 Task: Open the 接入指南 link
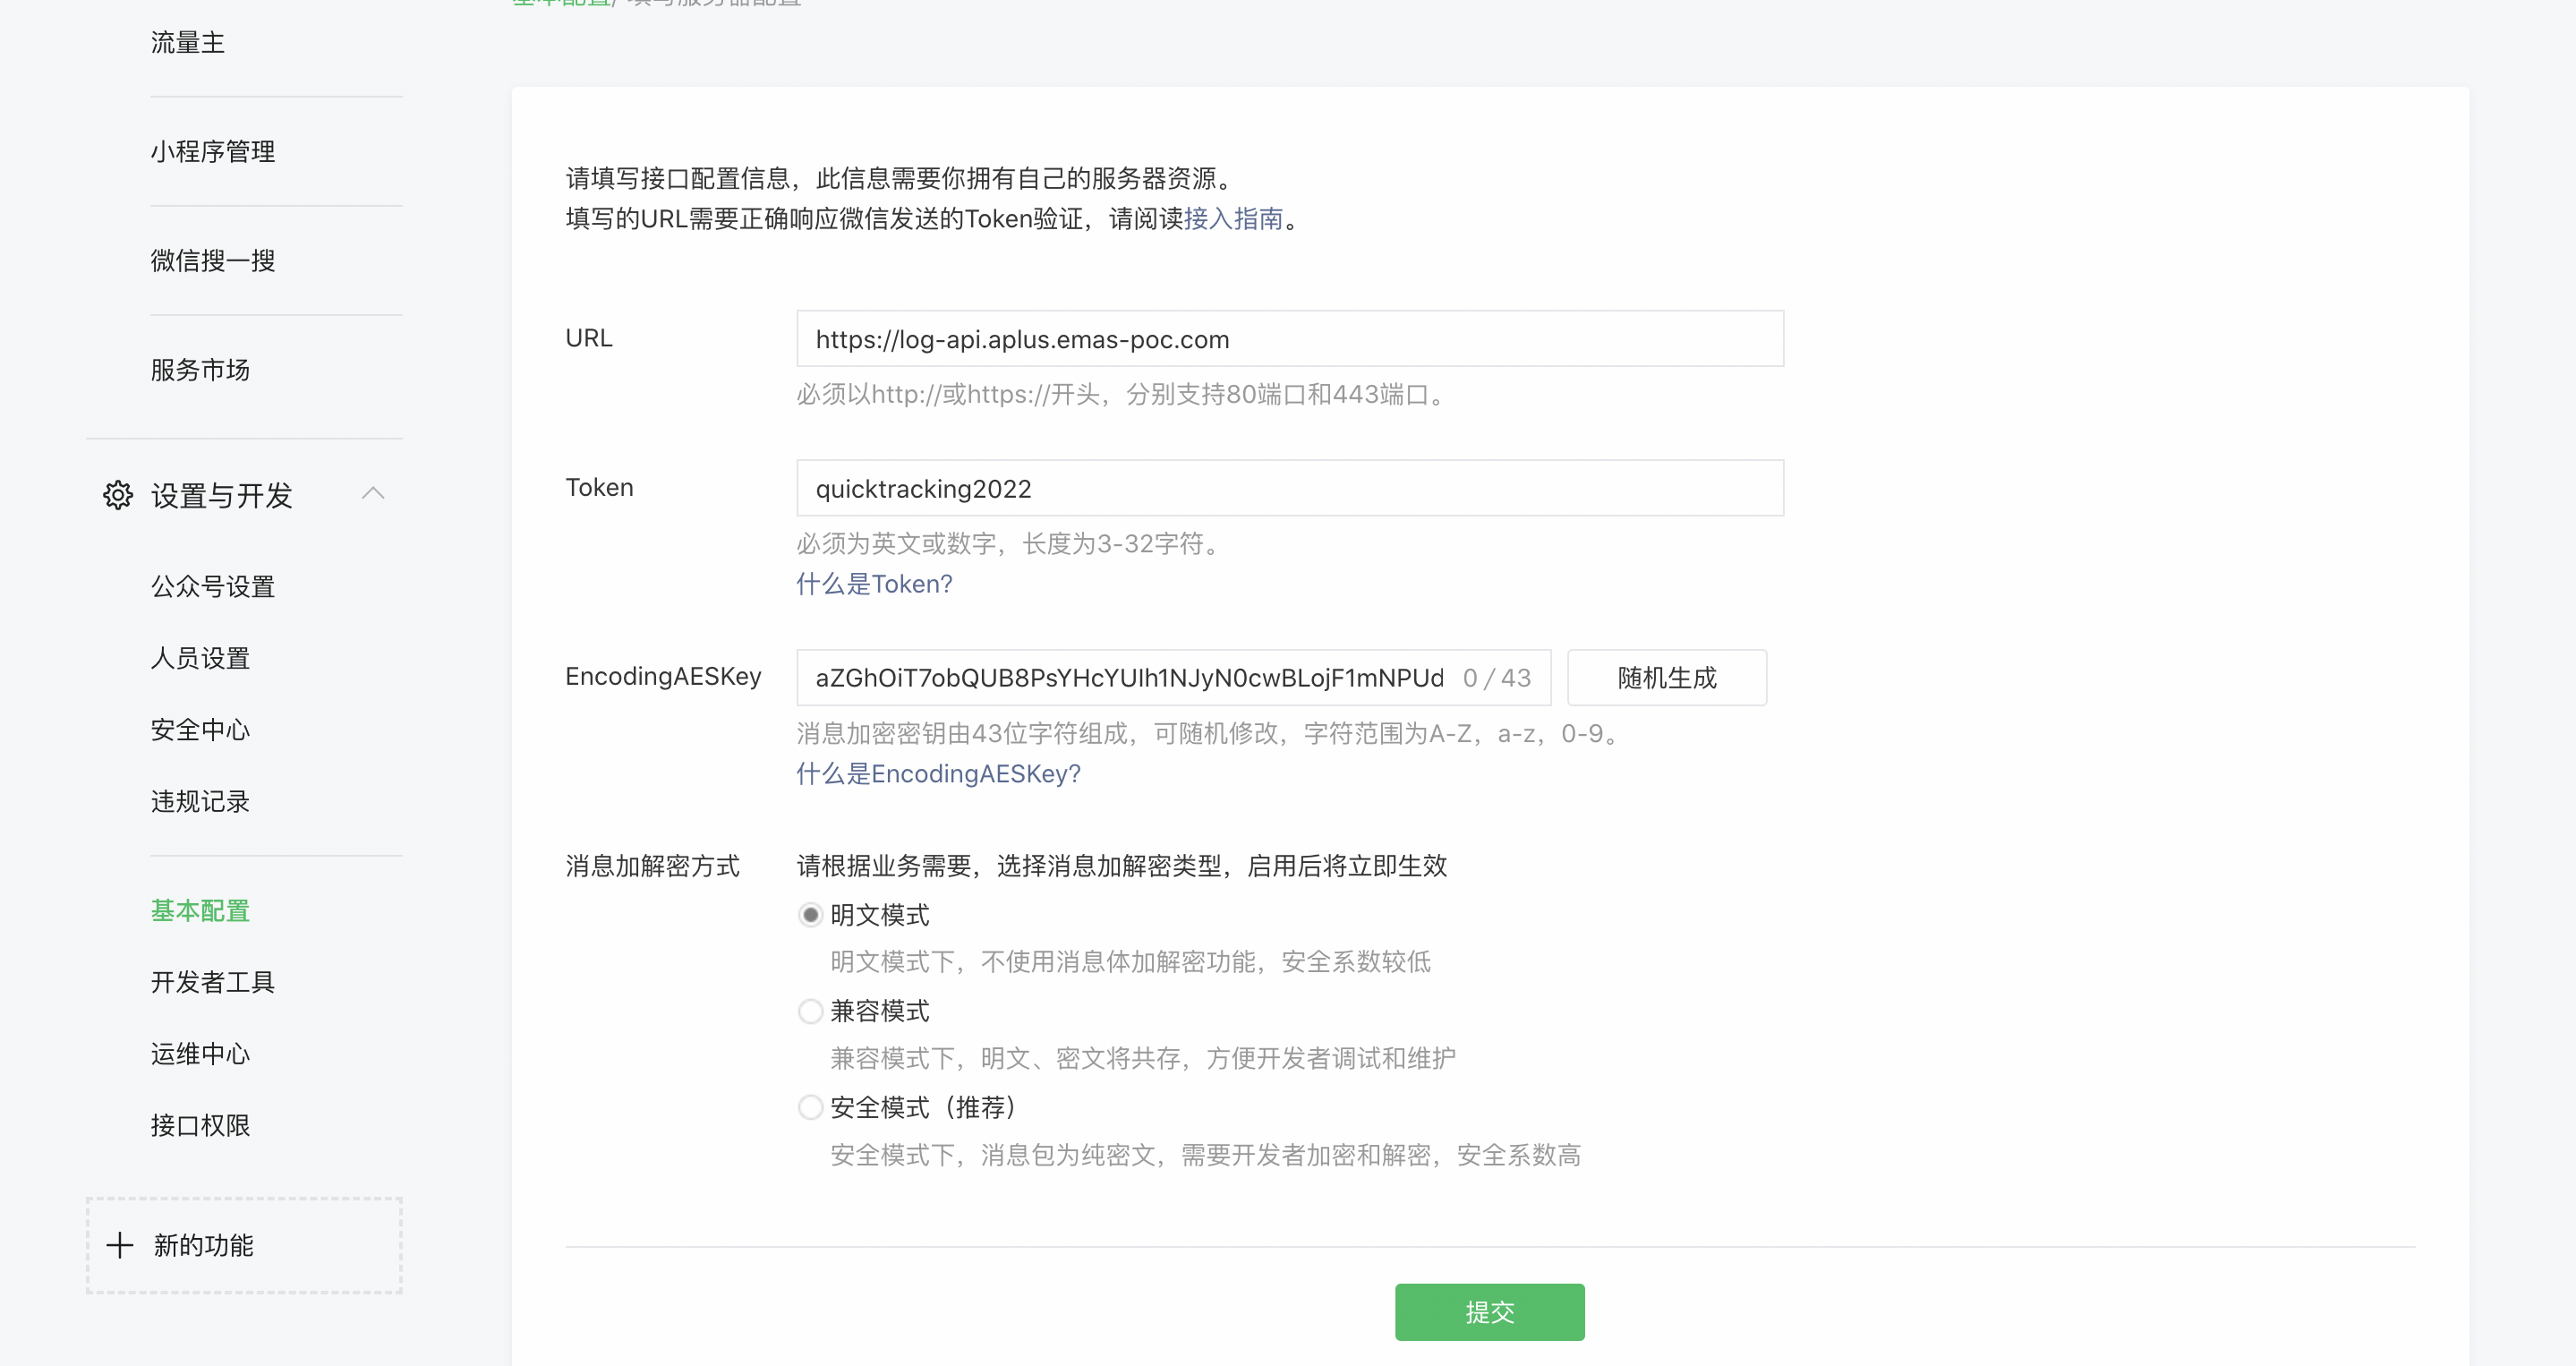coord(1233,219)
